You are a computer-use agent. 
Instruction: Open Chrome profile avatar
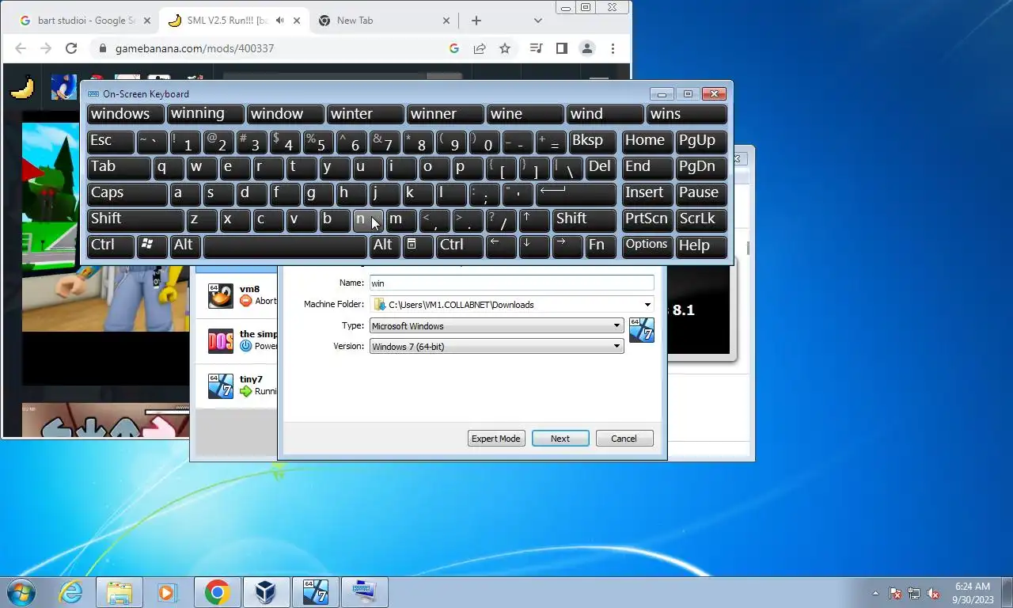click(586, 48)
